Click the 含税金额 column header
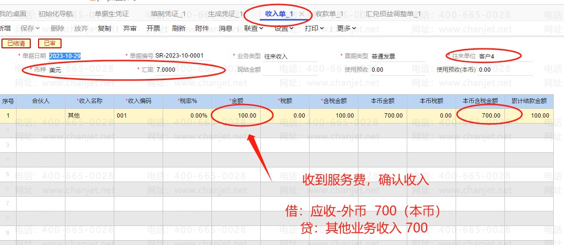Image resolution: width=564 pixels, height=245 pixels. pyautogui.click(x=334, y=101)
